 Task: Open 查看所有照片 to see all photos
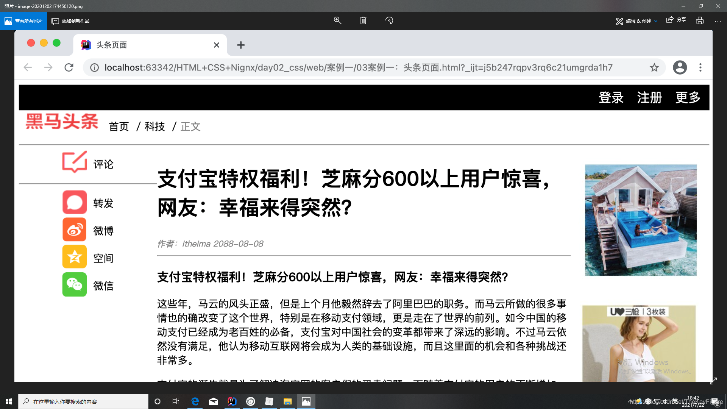click(23, 21)
